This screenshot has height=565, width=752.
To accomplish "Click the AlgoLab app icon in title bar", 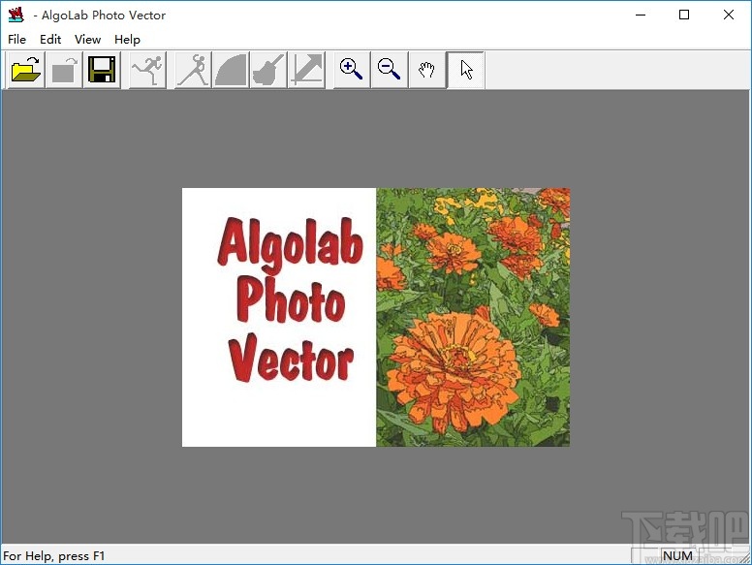I will pos(16,15).
